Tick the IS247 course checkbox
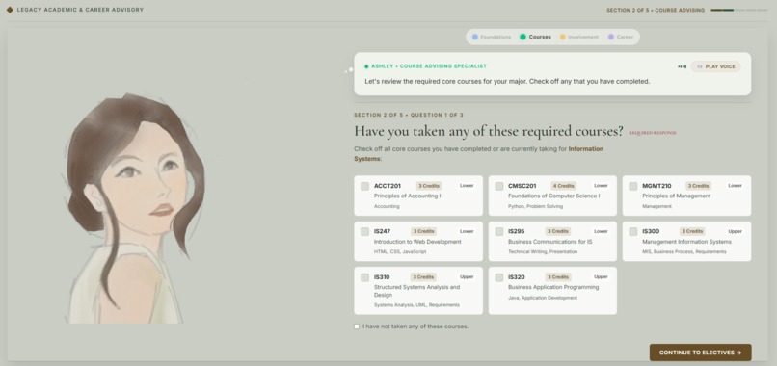777x366 pixels. coord(364,232)
